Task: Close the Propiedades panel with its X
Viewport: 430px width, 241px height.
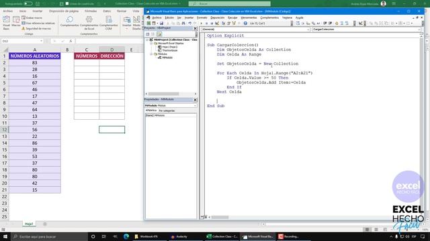Action: [196, 100]
